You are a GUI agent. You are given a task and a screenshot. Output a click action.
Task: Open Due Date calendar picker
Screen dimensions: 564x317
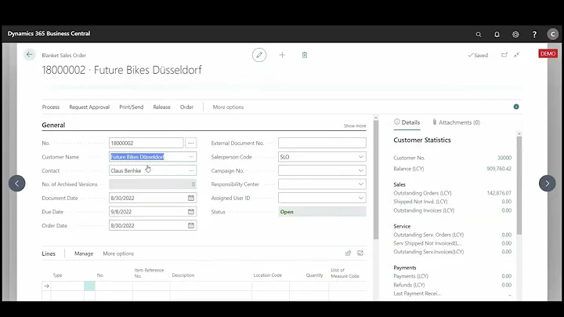click(x=191, y=212)
